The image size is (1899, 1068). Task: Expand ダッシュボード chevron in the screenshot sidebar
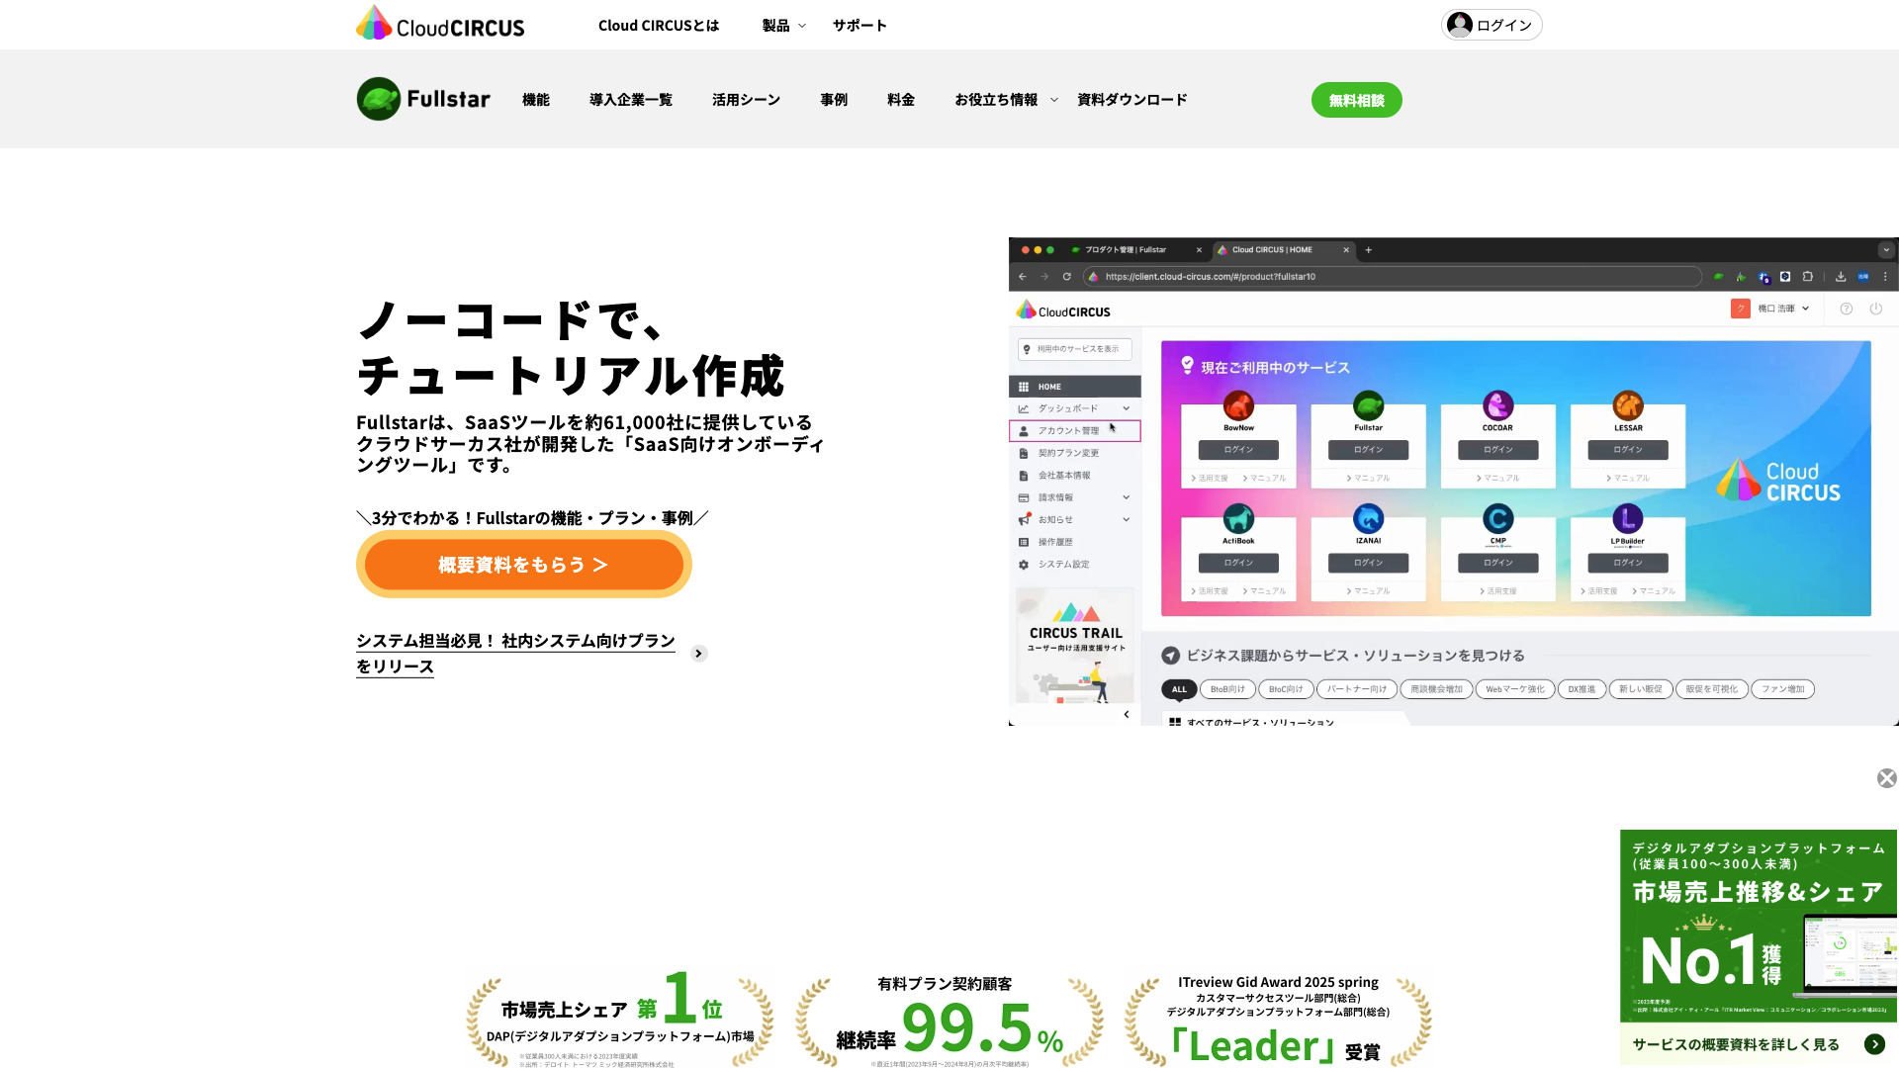(1126, 408)
